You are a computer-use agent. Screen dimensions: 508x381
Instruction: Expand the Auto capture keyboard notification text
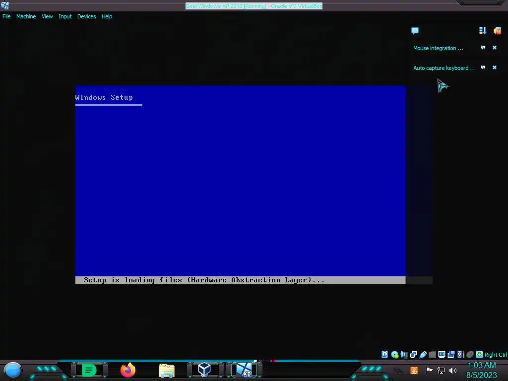pyautogui.click(x=444, y=68)
